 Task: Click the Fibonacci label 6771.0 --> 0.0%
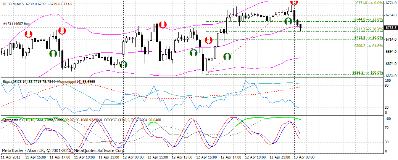(x=369, y=3)
